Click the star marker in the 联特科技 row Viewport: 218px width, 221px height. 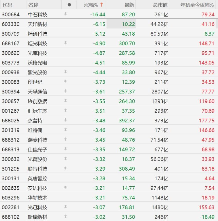[65, 168]
